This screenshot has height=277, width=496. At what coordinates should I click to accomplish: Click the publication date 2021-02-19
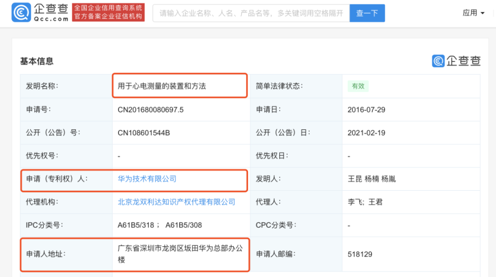tap(367, 133)
